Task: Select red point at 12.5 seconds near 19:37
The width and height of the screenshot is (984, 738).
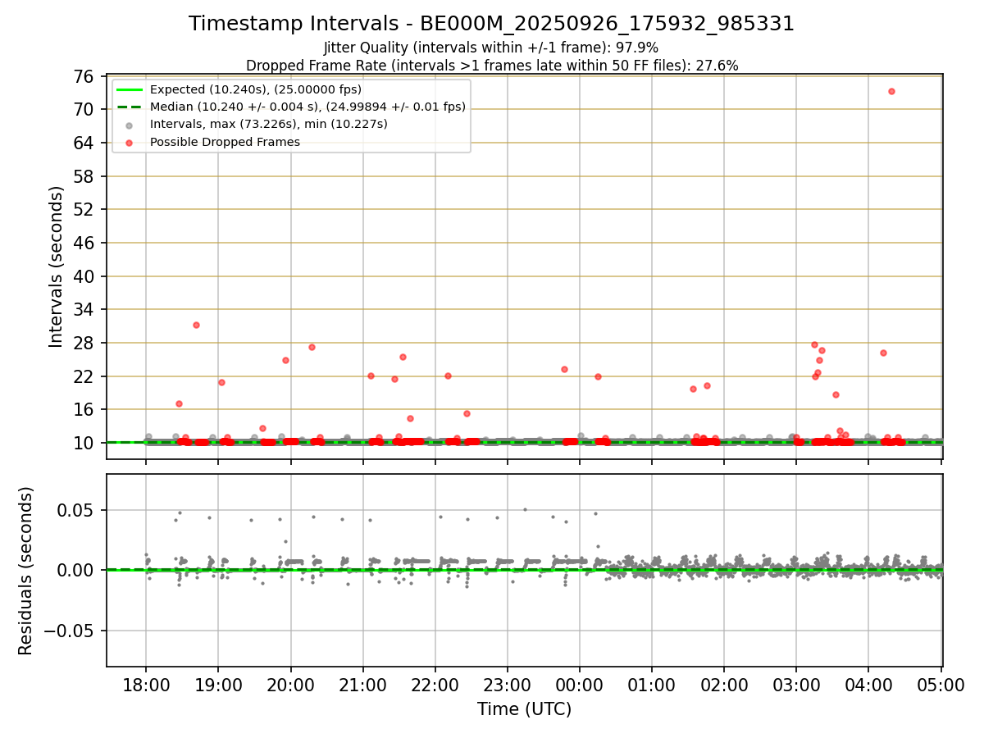Action: [x=262, y=428]
